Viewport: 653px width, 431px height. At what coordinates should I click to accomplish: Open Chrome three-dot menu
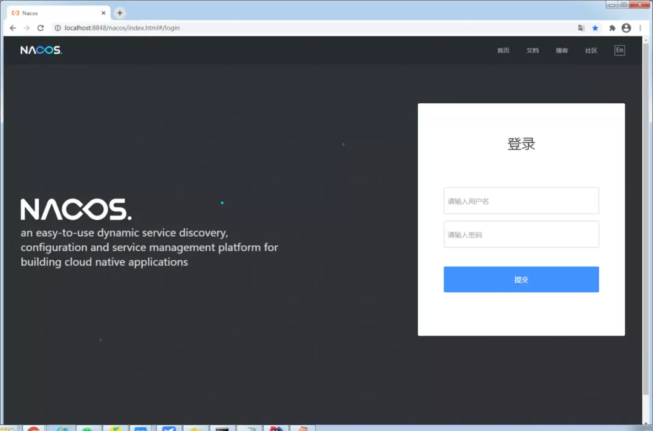640,28
